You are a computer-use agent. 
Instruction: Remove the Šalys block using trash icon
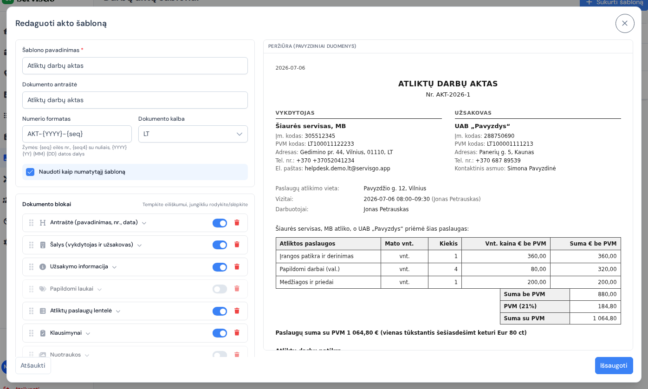tap(237, 245)
